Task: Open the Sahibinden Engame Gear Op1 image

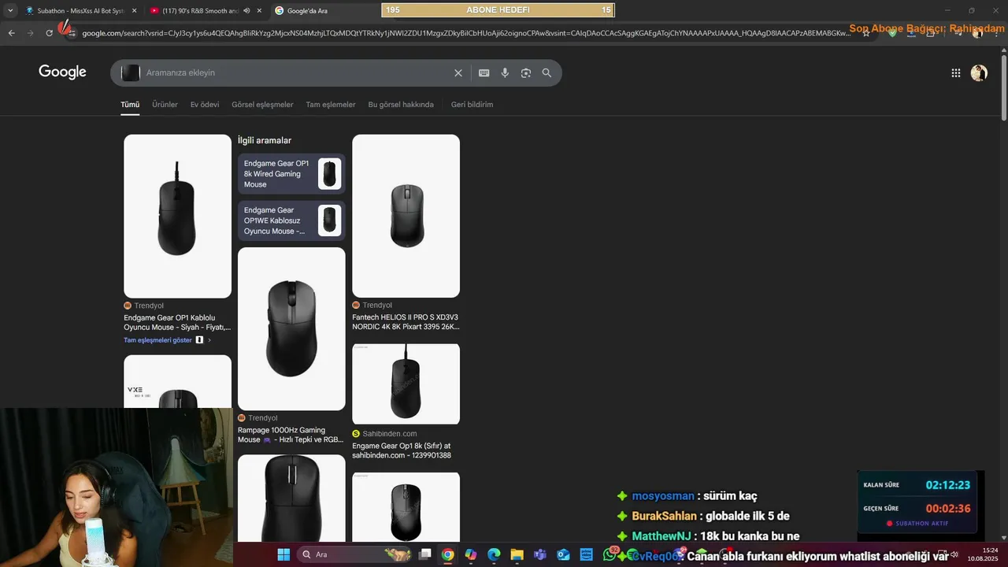Action: pos(406,384)
